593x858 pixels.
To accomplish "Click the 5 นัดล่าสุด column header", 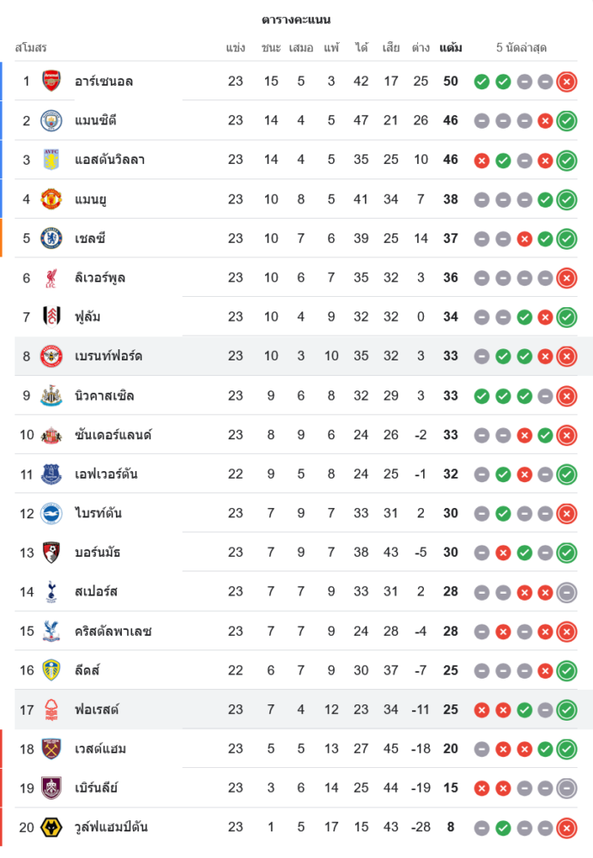I will [522, 48].
